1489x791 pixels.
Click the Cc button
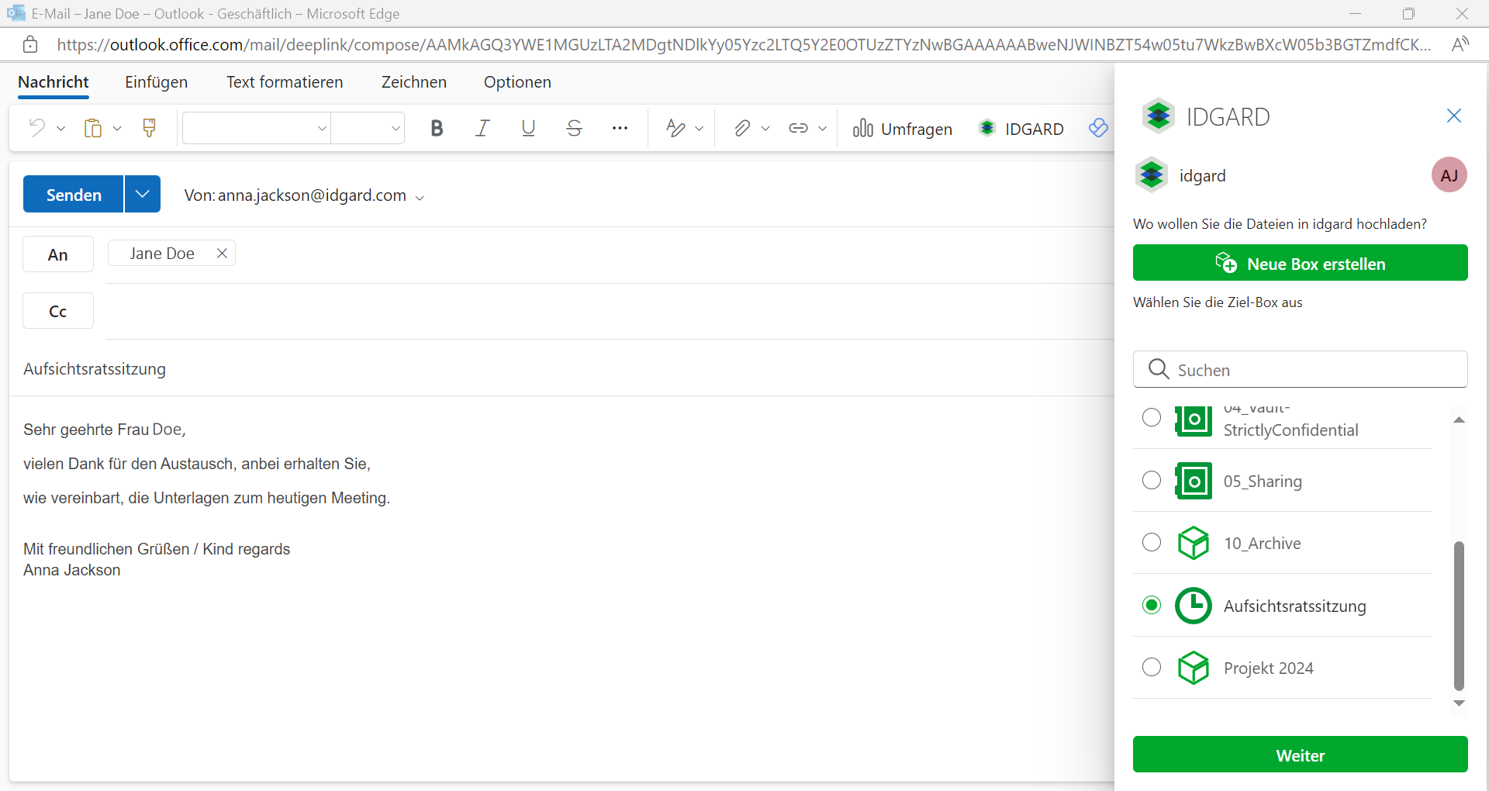pyautogui.click(x=58, y=311)
